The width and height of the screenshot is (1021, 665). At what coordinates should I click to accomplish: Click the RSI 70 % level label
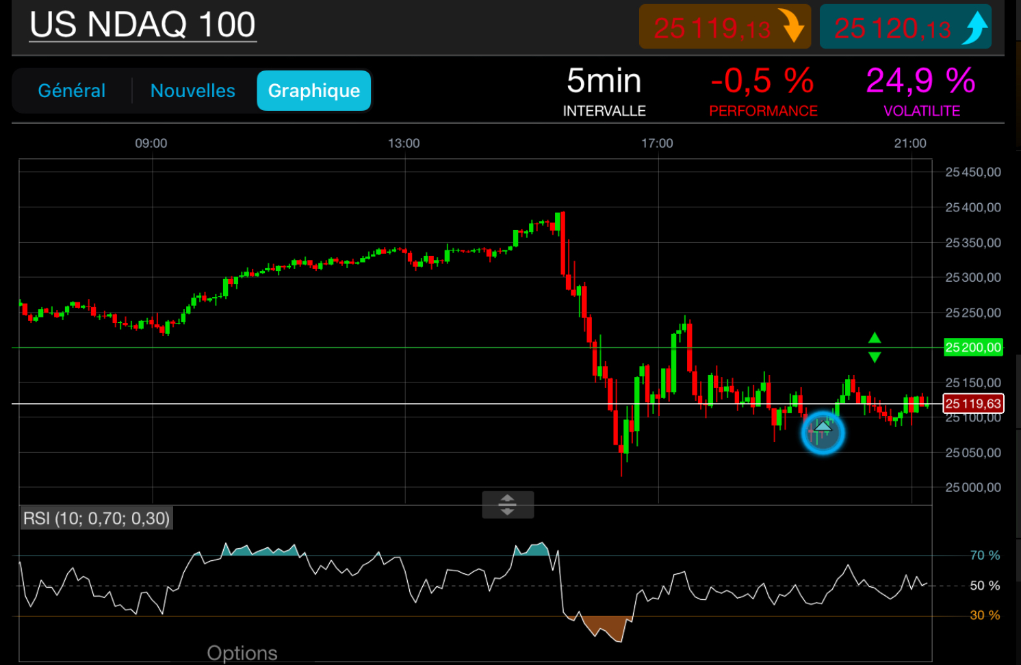(x=985, y=556)
